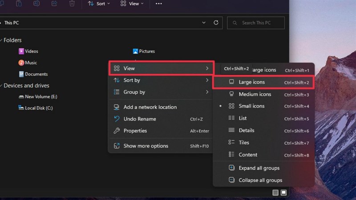The height and width of the screenshot is (200, 356).
Task: Open the Sort dropdown in toolbar
Action: [x=99, y=4]
